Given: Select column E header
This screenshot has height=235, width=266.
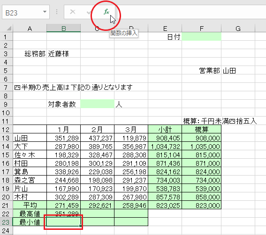Looking at the screenshot, I should click(x=165, y=28).
